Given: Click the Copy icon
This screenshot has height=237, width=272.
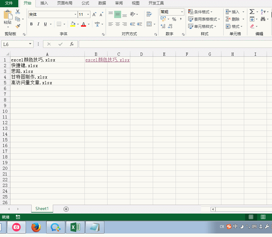Looking at the screenshot, I should tap(17, 19).
